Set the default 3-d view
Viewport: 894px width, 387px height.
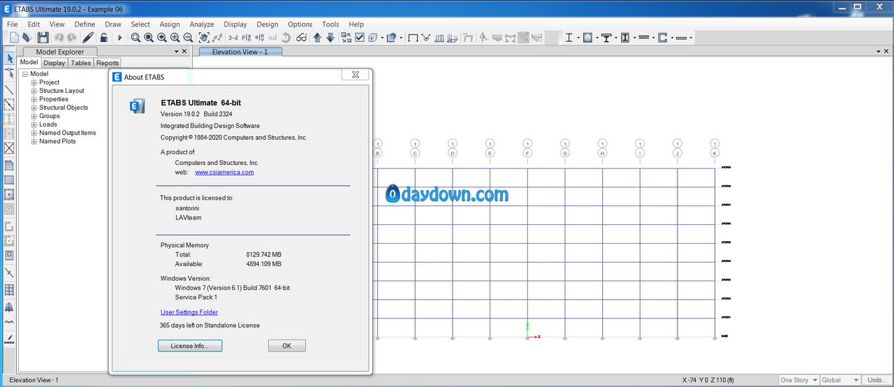point(233,38)
